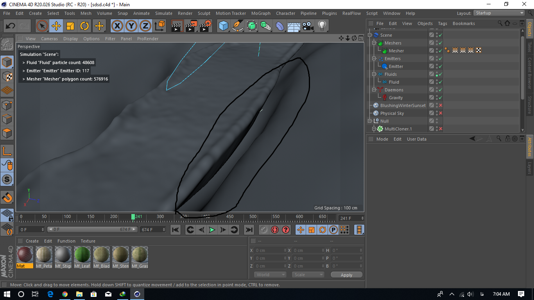Switch coordinate system icon
This screenshot has height=300, width=534.
pos(159,26)
